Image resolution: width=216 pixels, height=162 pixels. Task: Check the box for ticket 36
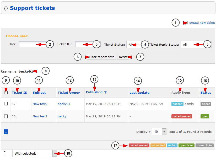[x=6, y=116]
